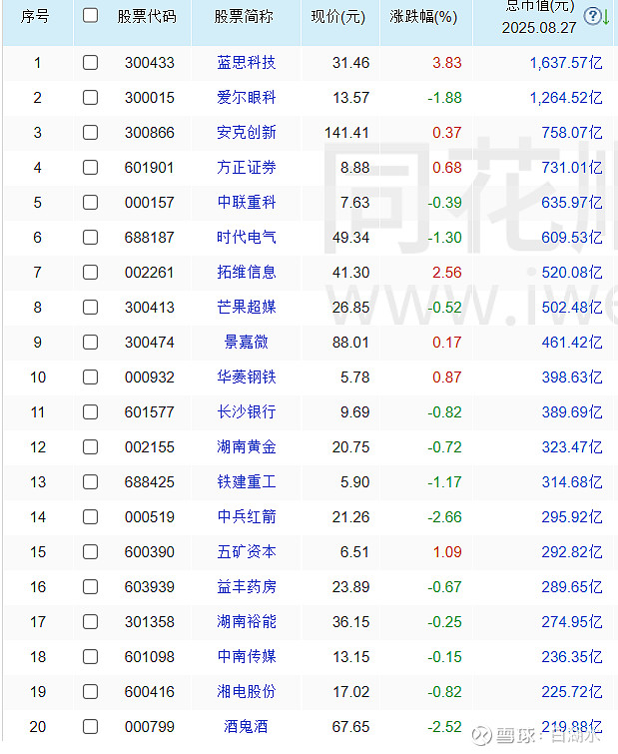Tick the checkbox for stock 300866
This screenshot has width=618, height=754.
[90, 132]
